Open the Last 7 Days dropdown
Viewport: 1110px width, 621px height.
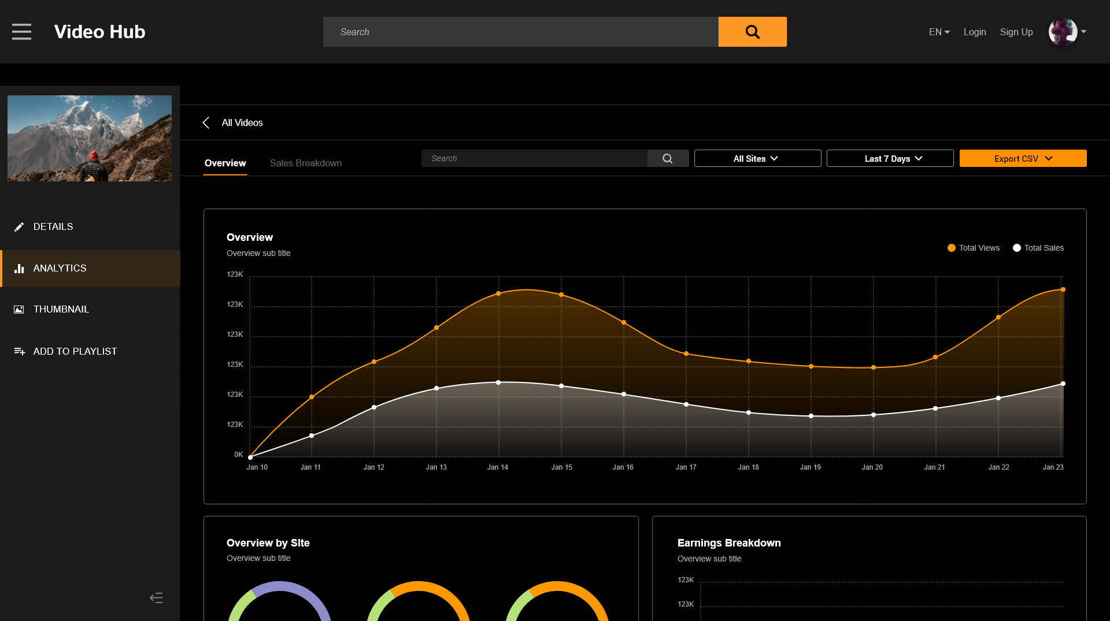(x=890, y=158)
